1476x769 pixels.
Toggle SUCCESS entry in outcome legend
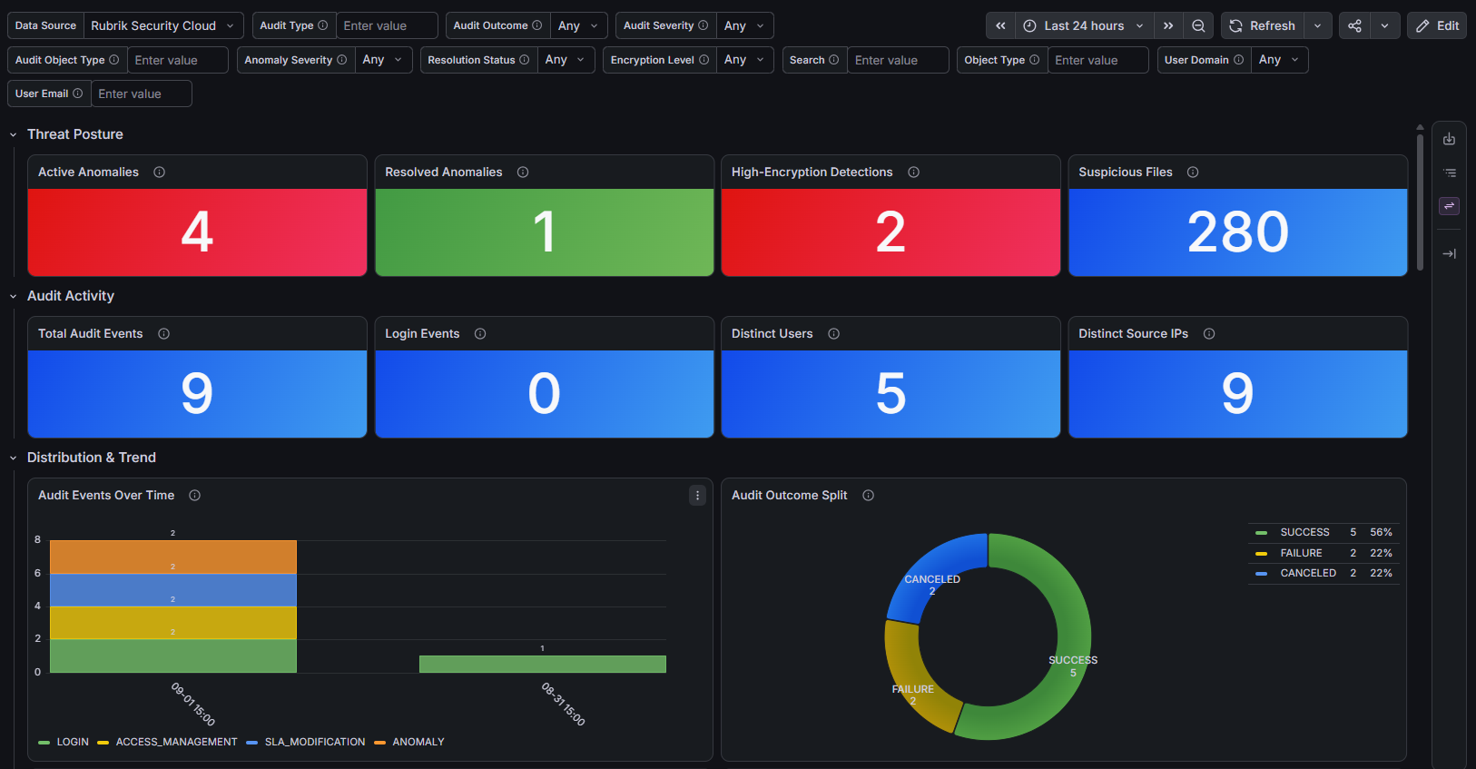1304,532
